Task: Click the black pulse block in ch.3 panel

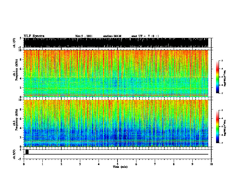Action: pos(27,152)
